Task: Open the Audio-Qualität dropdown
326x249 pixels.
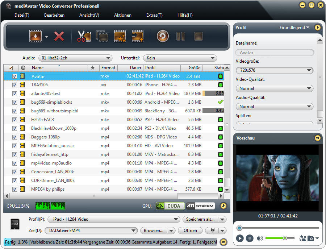Action: click(x=275, y=107)
